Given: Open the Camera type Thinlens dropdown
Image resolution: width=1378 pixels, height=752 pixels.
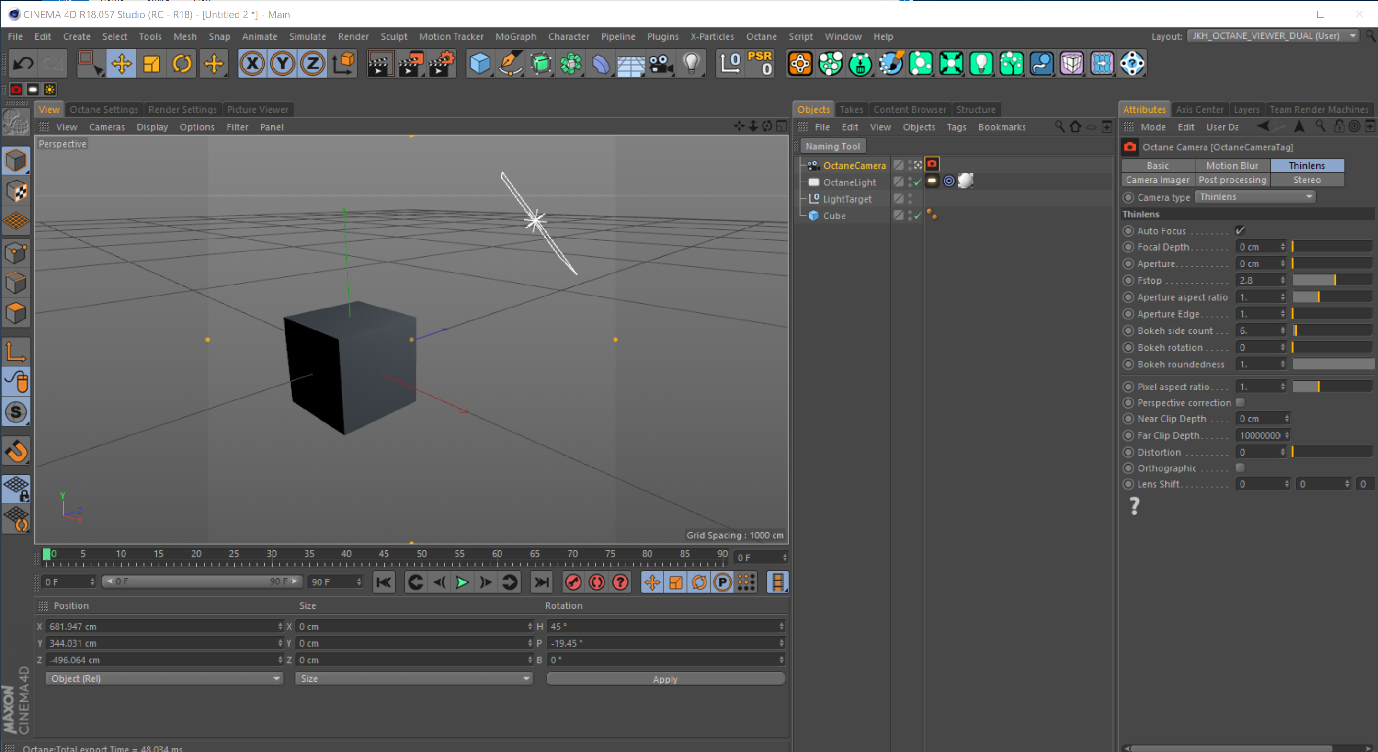Looking at the screenshot, I should click(1255, 197).
